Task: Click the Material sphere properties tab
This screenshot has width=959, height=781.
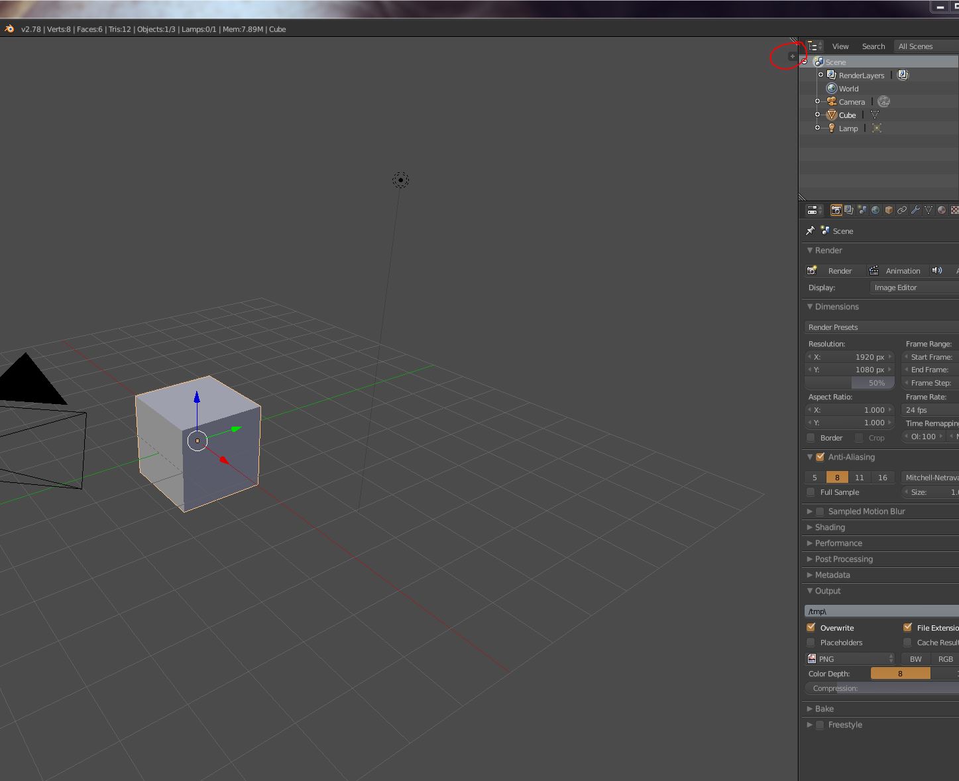Action: click(942, 210)
